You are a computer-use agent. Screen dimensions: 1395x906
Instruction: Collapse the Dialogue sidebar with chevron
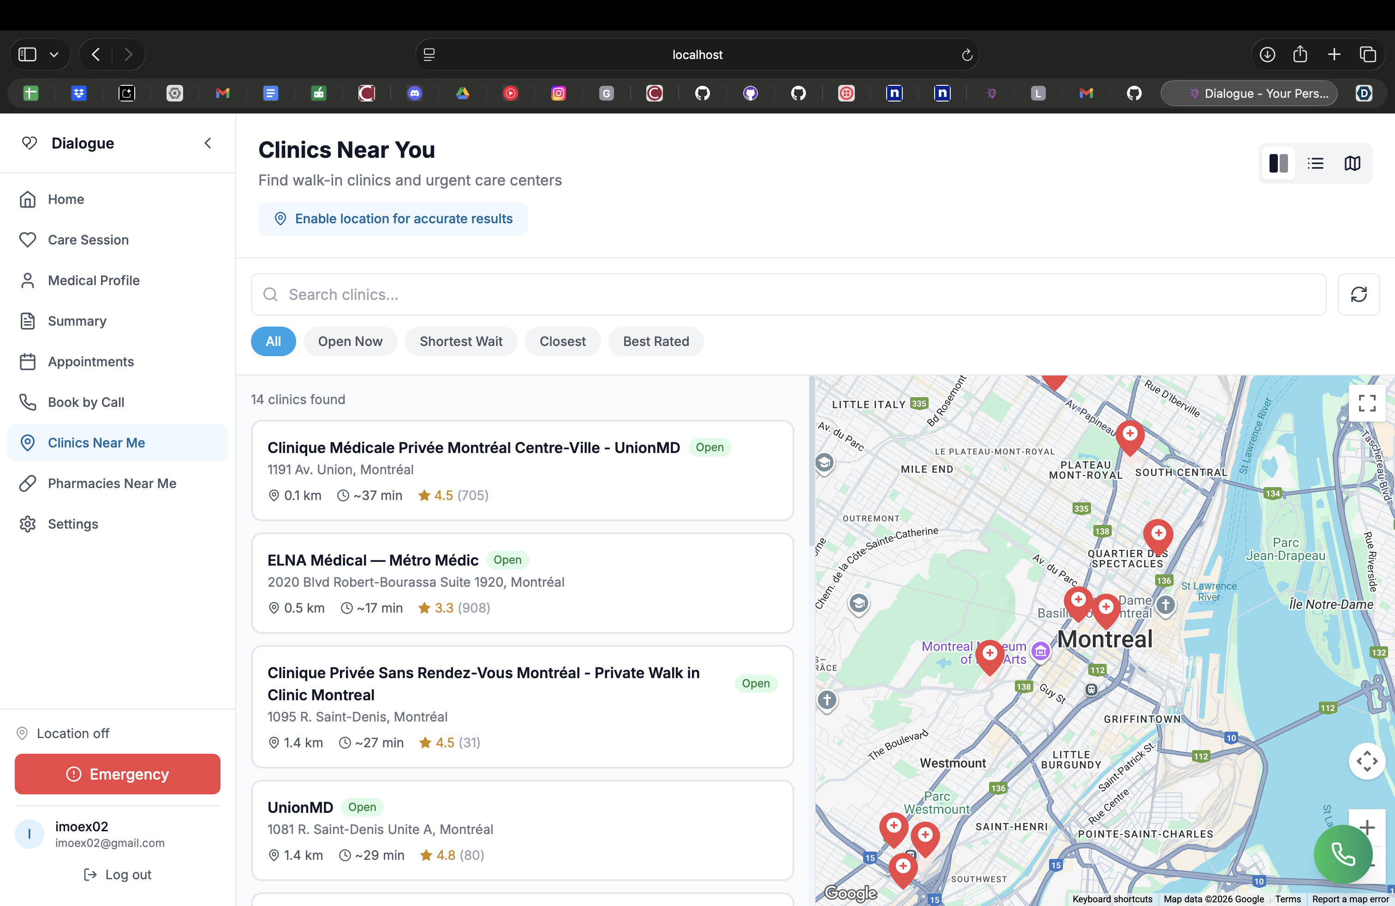click(x=208, y=143)
